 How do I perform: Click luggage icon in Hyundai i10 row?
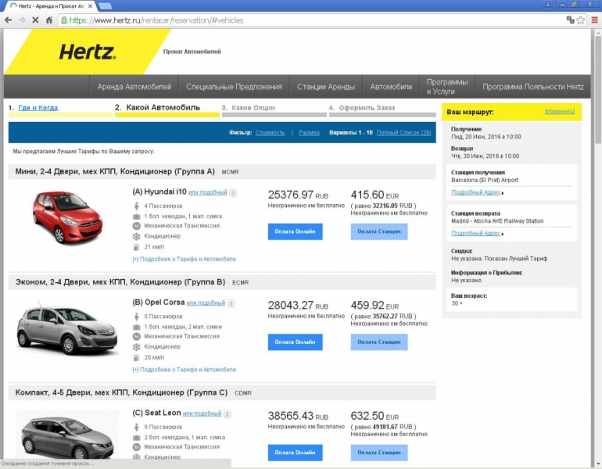pyautogui.click(x=136, y=217)
